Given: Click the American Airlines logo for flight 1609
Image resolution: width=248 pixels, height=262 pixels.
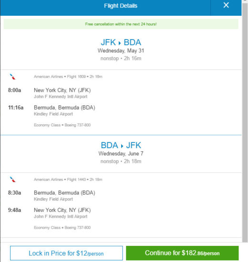Looking at the screenshot, I should pos(12,77).
